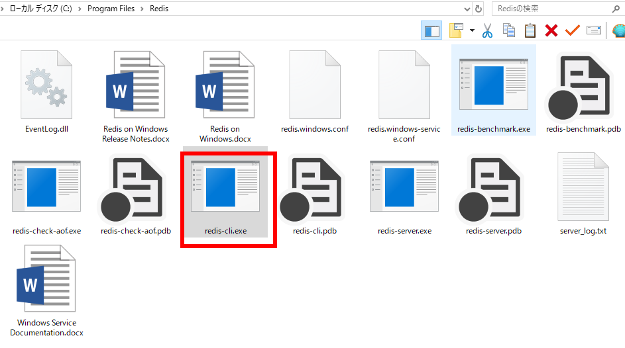
Task: Click the refresh button in address bar
Action: click(x=479, y=9)
